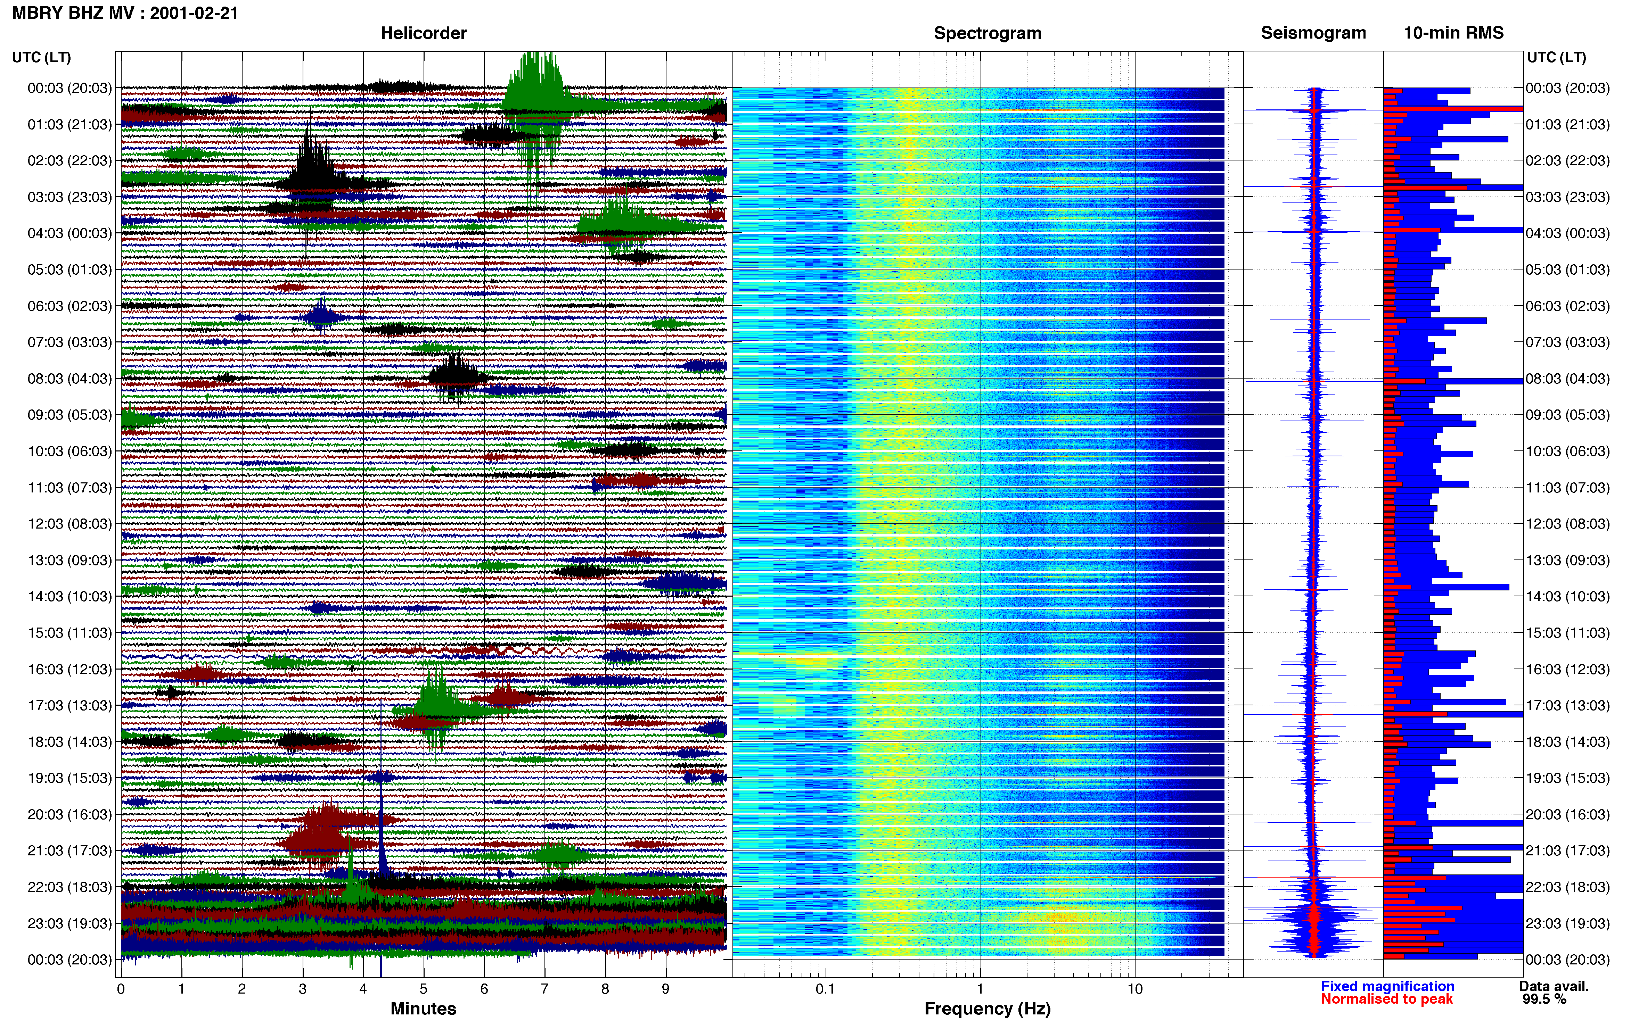Click left time label '14:03 (10:03)'
The width and height of the screenshot is (1647, 1029).
(x=69, y=596)
